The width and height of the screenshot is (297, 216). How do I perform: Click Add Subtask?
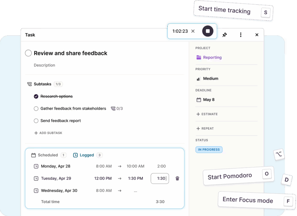point(48,133)
